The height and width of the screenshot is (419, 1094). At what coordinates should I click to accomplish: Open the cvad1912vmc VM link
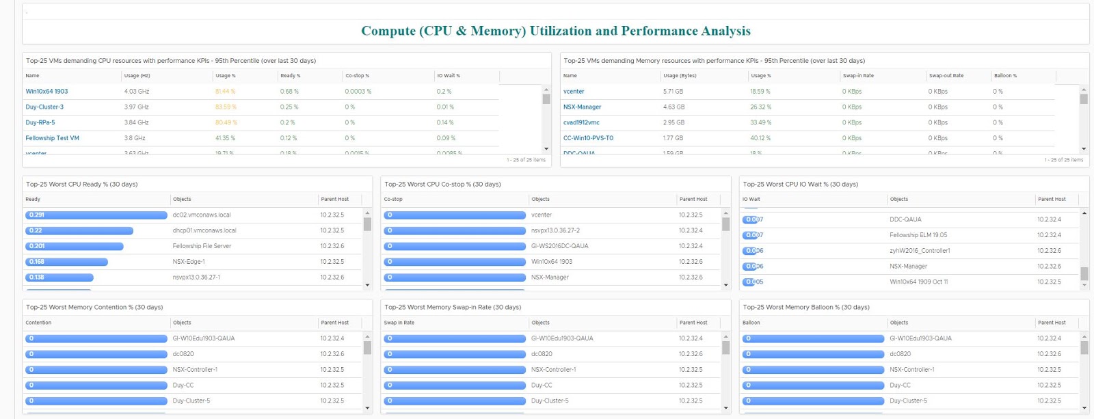pos(581,123)
